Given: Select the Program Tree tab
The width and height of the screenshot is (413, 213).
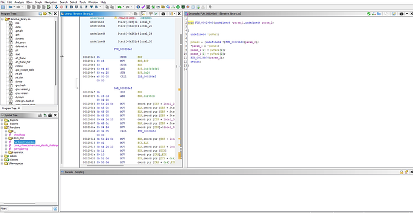Looking at the screenshot, I should [x=9, y=108].
